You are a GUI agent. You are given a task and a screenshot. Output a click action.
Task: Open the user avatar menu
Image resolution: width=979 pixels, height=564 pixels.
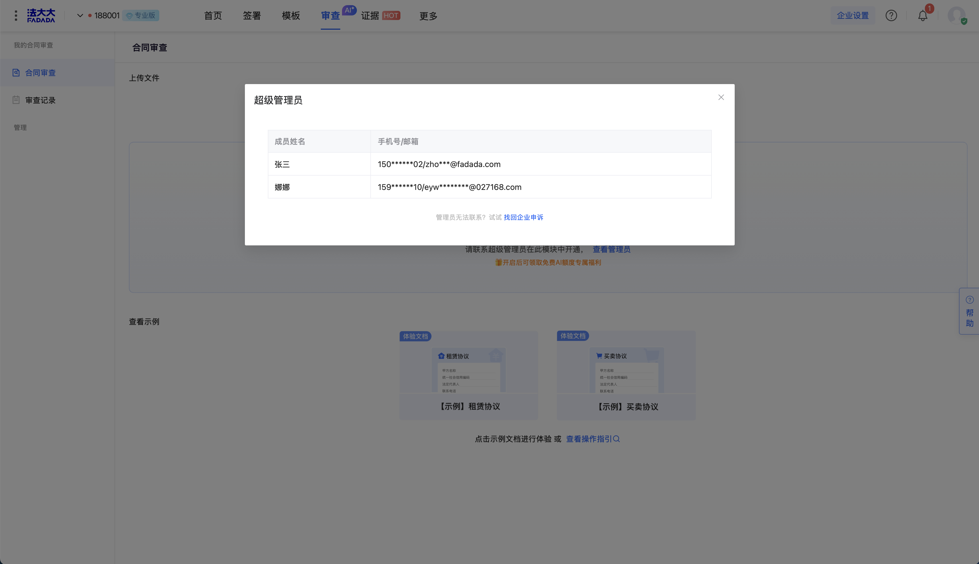[956, 15]
